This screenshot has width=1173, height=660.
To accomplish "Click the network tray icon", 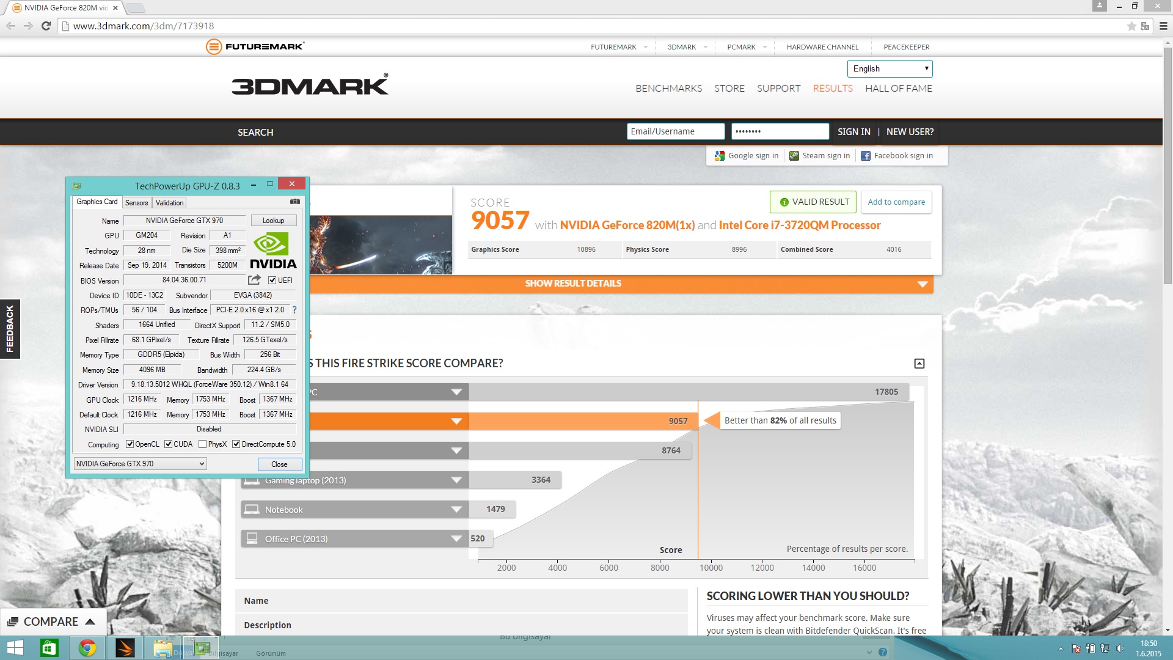I will pos(1105,648).
